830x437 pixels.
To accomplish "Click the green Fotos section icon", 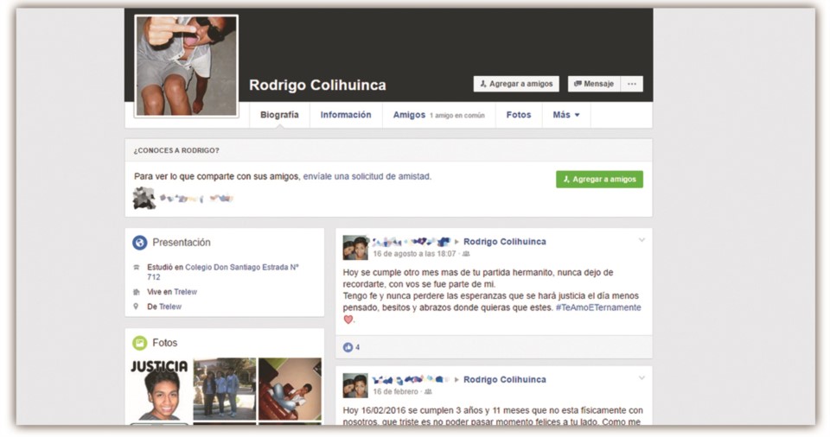I will pos(139,343).
